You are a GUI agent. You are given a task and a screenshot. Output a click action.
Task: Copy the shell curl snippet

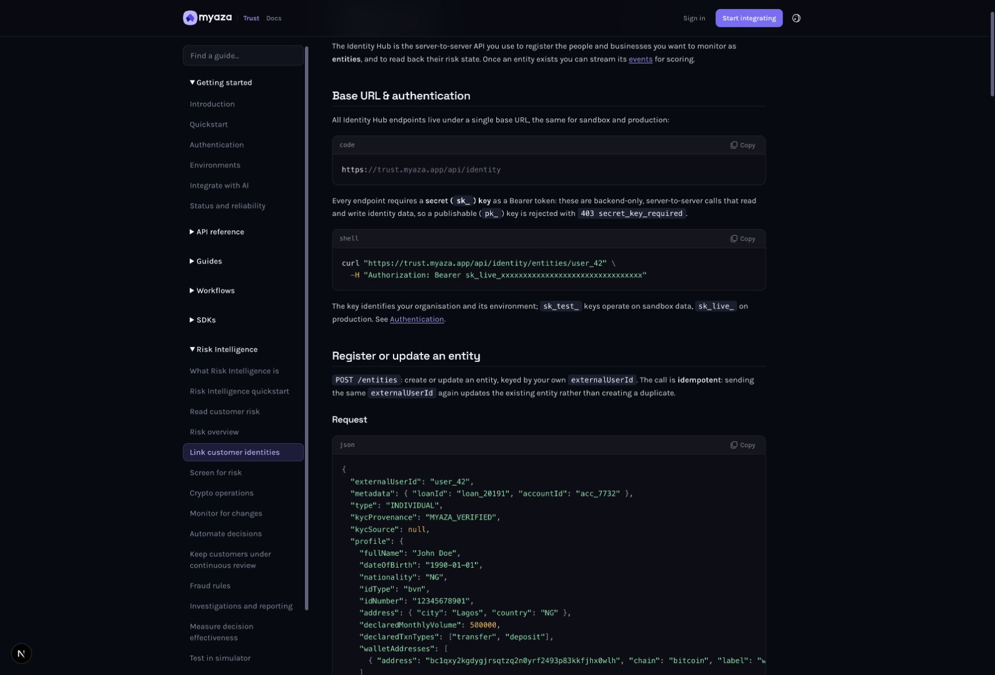pyautogui.click(x=743, y=239)
